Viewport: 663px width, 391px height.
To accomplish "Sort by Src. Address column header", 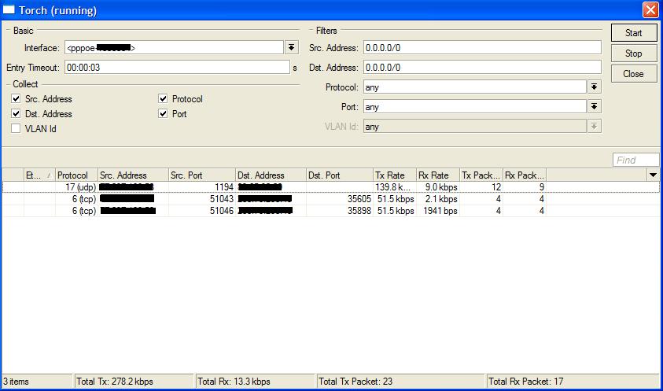I will coord(133,175).
